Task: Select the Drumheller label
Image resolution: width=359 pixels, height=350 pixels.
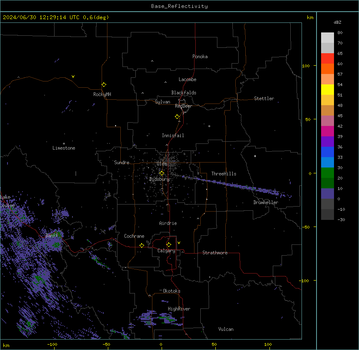Action: point(266,202)
